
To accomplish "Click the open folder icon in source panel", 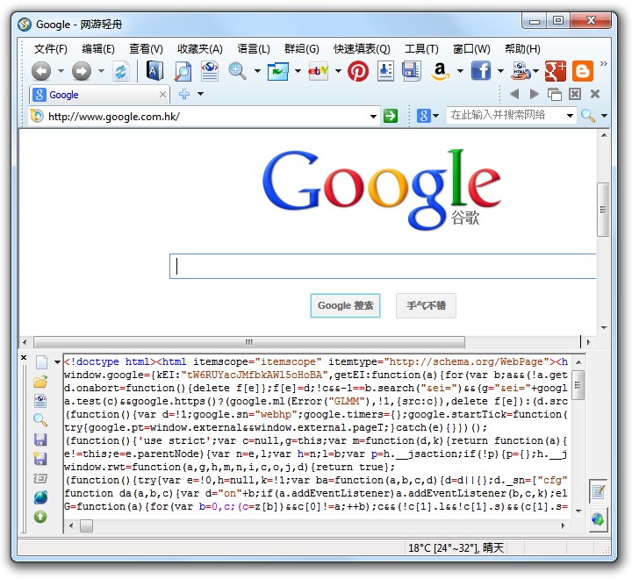I will click(40, 382).
